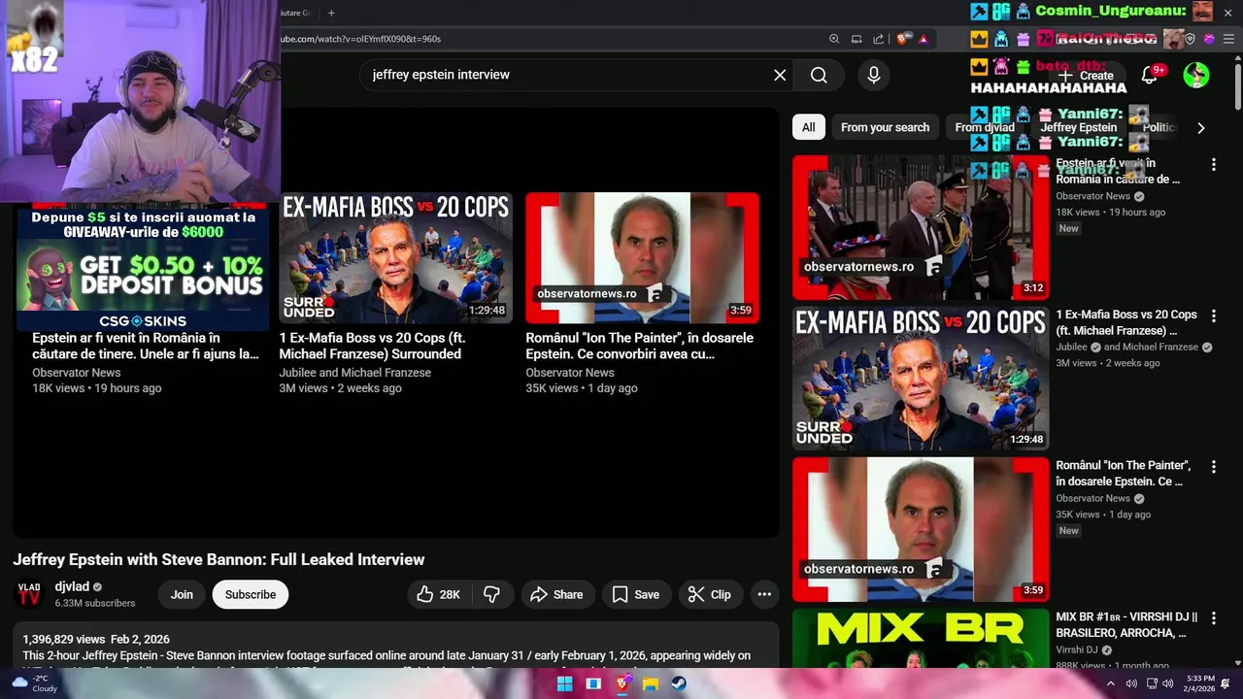
Task: Open options for Ion The Painter sidebar video
Action: click(1213, 467)
